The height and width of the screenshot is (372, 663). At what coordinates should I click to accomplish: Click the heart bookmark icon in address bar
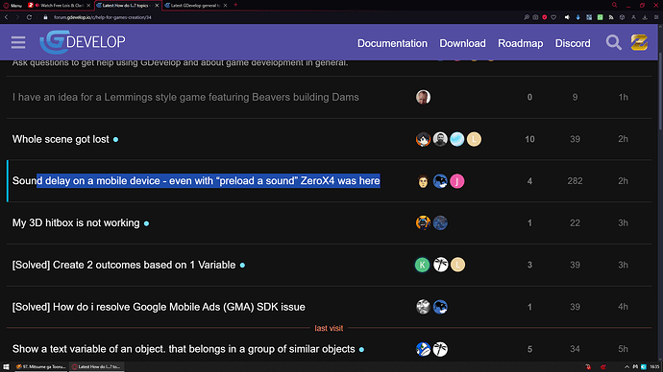click(x=553, y=17)
